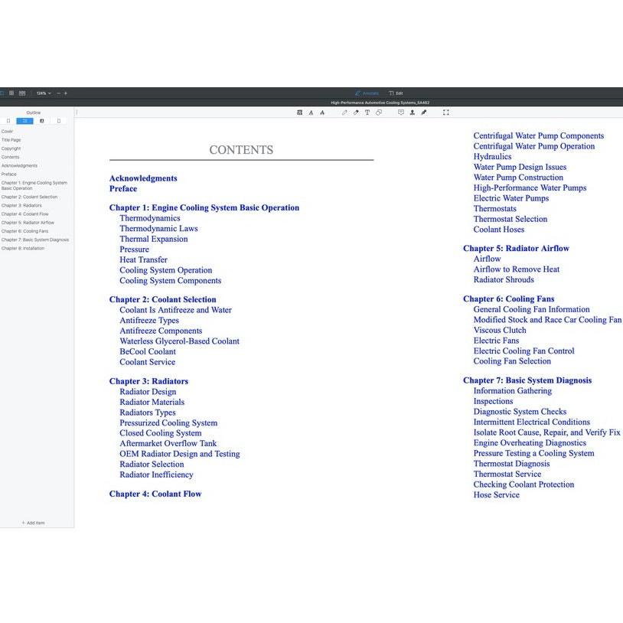Open Chapter 3: Radiators in outline sidebar

[x=21, y=205]
